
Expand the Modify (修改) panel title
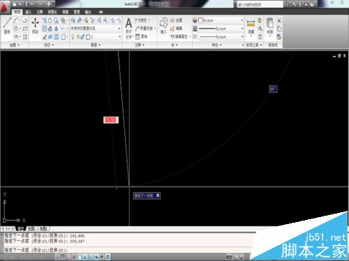[49, 45]
